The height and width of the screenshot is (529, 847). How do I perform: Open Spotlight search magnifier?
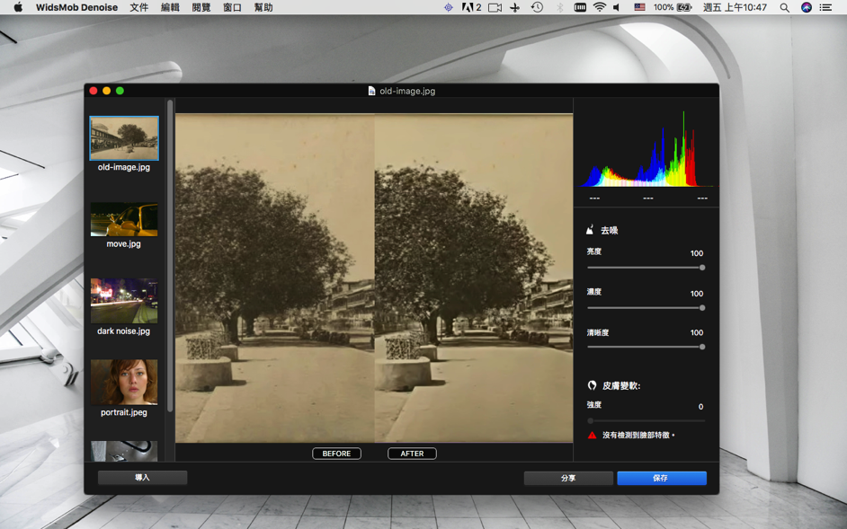coord(784,7)
